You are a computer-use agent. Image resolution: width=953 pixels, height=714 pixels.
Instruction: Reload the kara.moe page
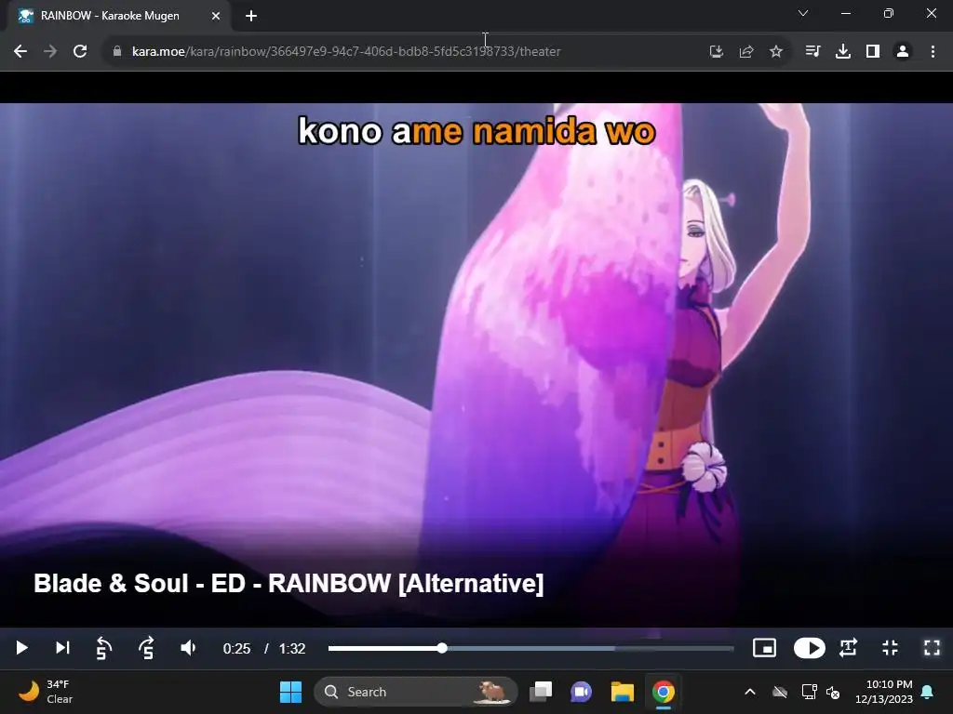[x=80, y=52]
